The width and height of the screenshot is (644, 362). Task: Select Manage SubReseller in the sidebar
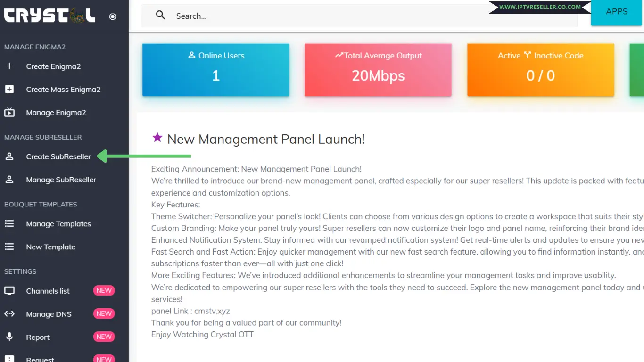(61, 180)
